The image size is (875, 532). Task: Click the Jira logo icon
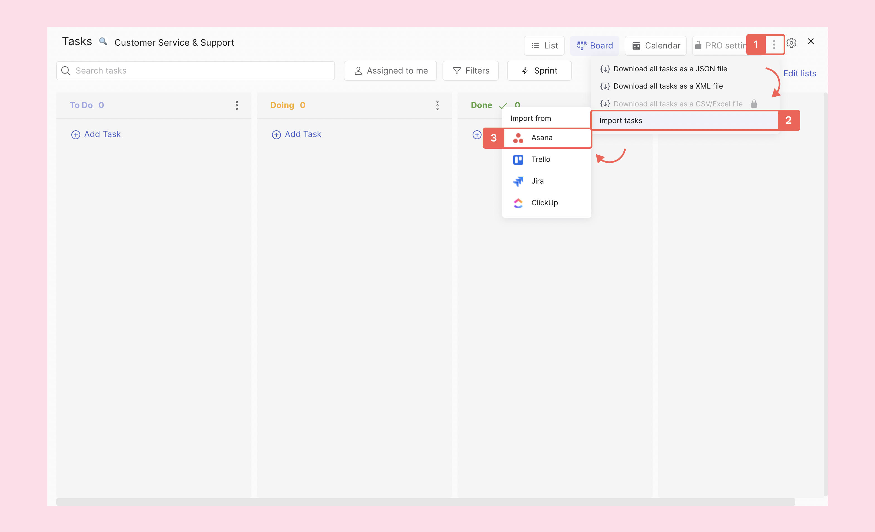[518, 181]
